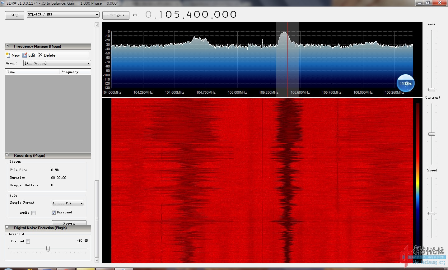Screen dimensions: 448x270
Task: Click New in Frequency Manager
Action: click(13, 55)
